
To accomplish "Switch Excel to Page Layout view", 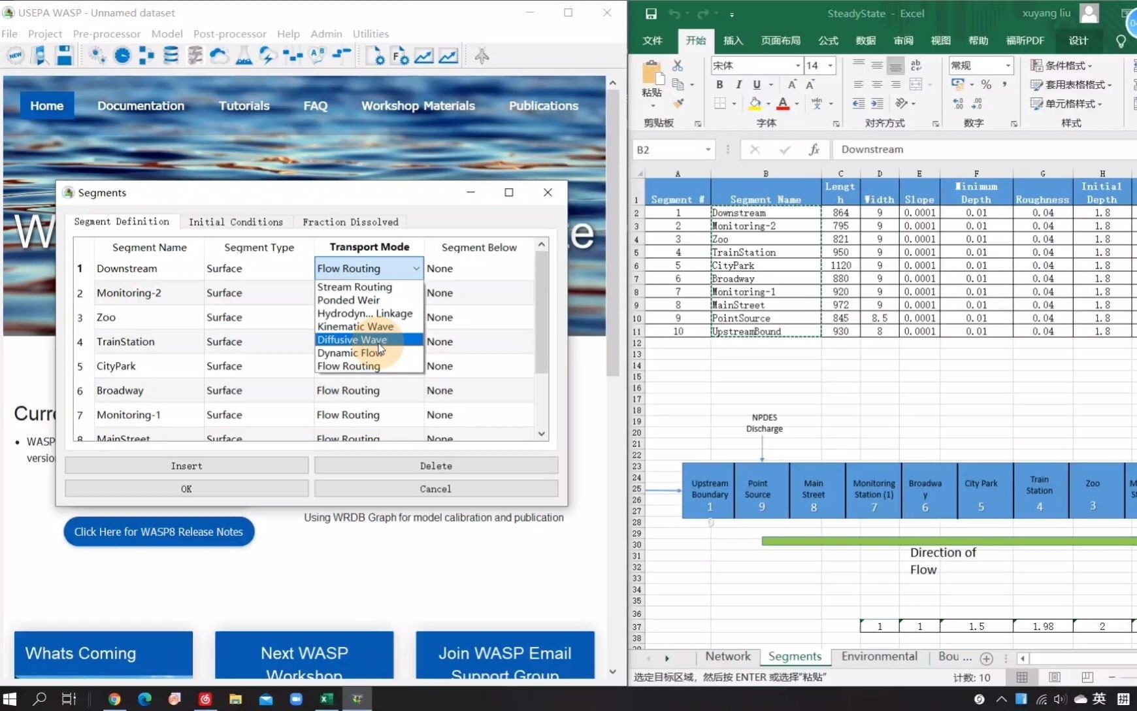I will click(1055, 677).
